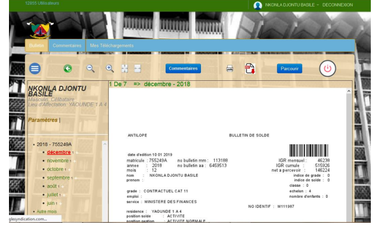Click the user avatar icon
Image resolution: width=378 pixels, height=230 pixels.
258,5
